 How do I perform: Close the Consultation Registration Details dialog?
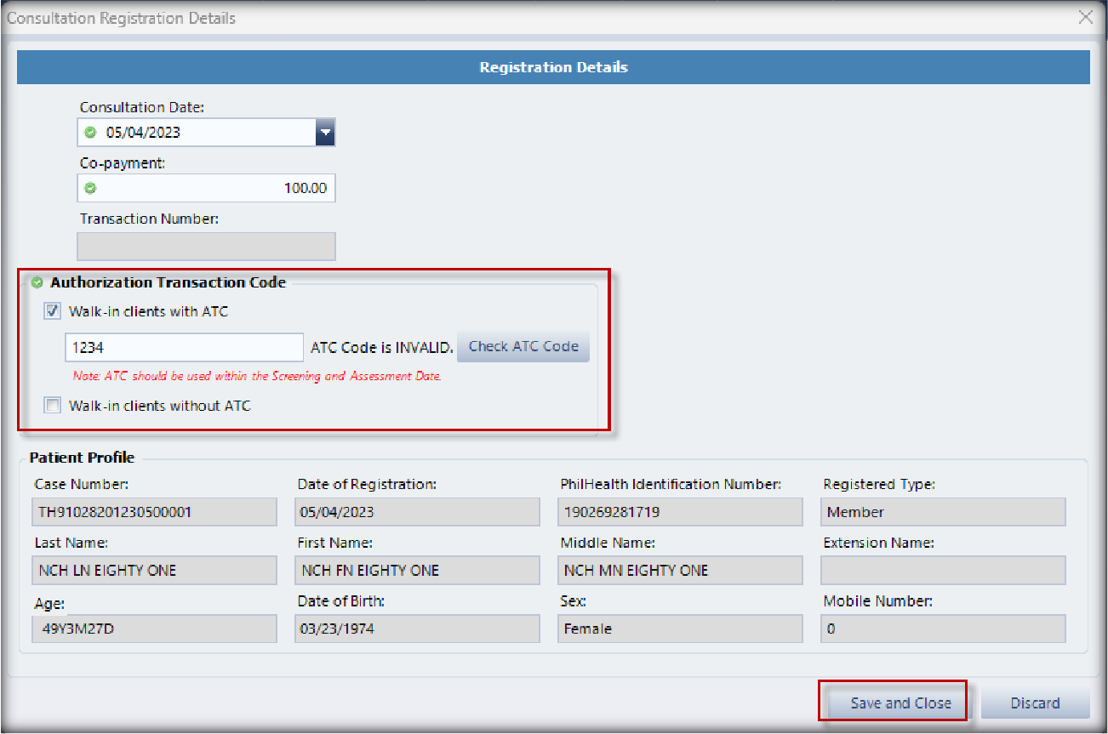pyautogui.click(x=1085, y=18)
